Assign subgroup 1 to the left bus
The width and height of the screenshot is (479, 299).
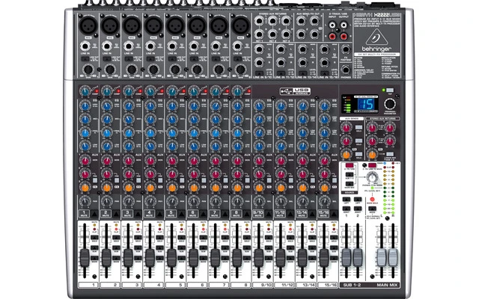point(347,200)
